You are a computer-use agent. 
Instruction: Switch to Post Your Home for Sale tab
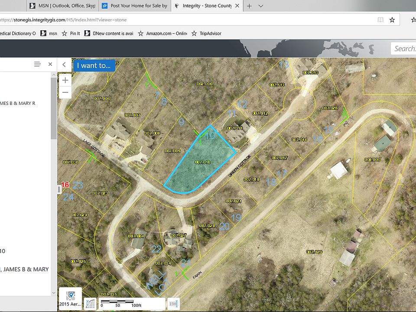point(134,6)
